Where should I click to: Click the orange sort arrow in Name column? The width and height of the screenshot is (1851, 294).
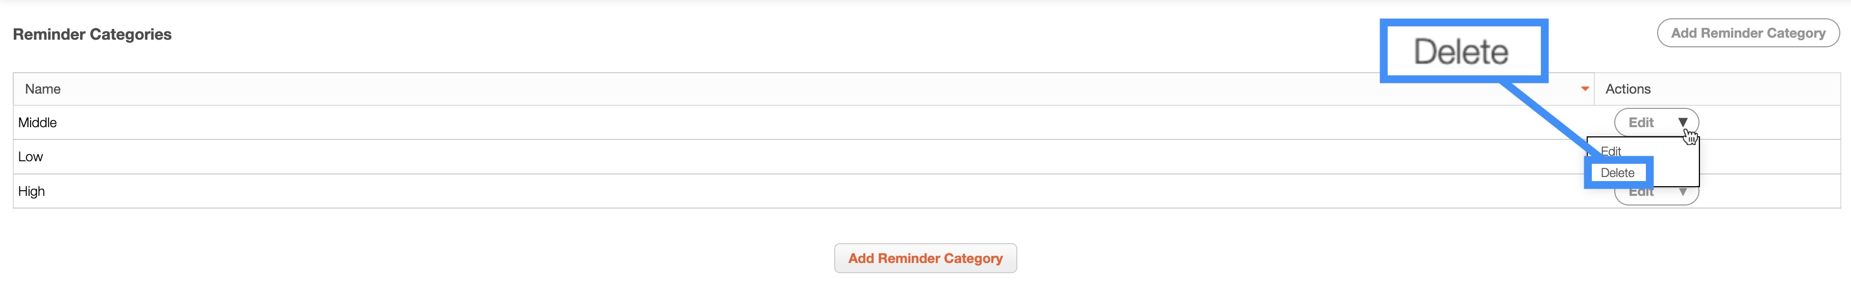[1584, 89]
